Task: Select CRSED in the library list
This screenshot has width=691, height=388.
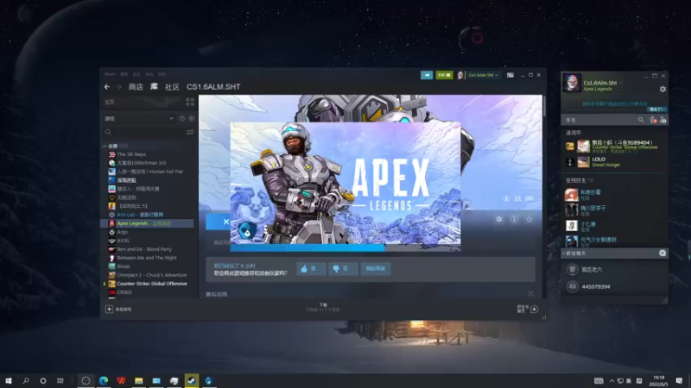Action: click(x=120, y=292)
